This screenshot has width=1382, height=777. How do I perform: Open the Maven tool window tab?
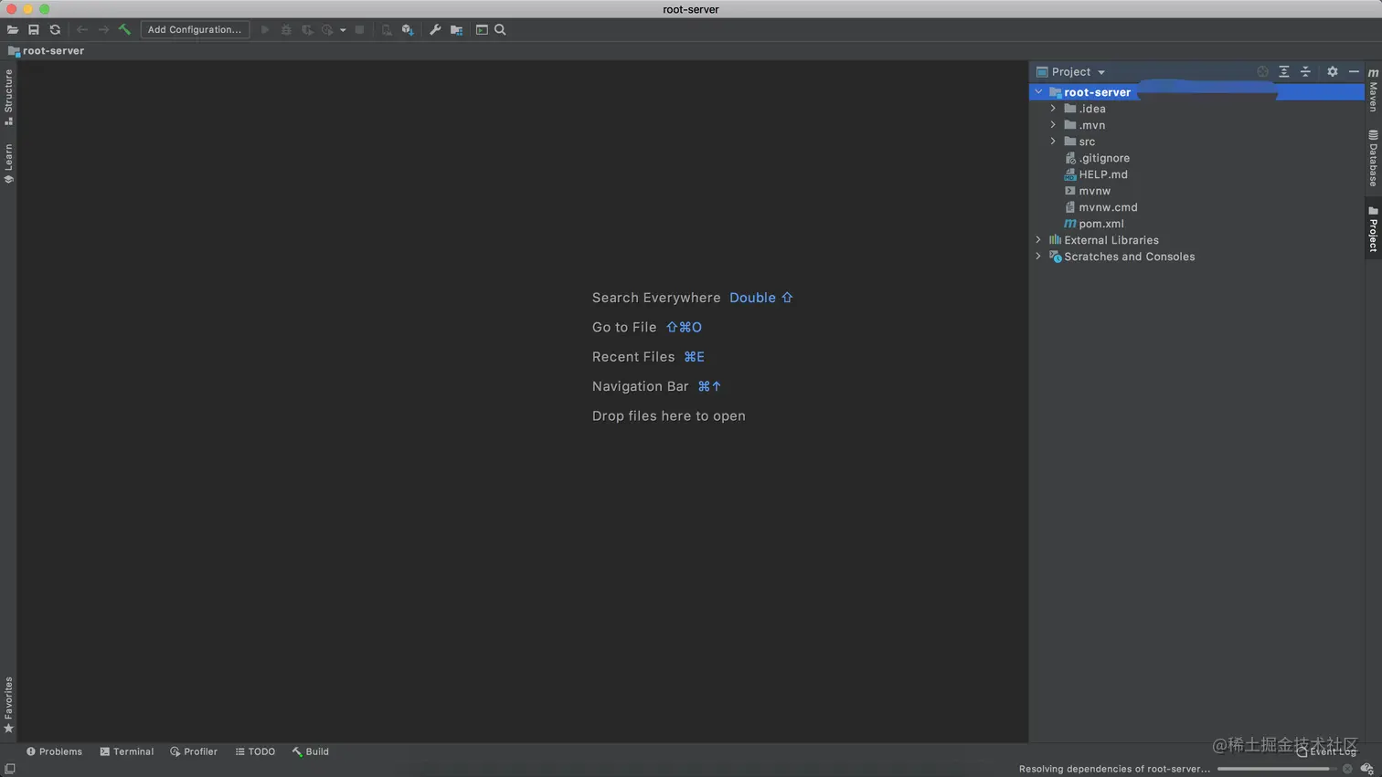(1373, 89)
